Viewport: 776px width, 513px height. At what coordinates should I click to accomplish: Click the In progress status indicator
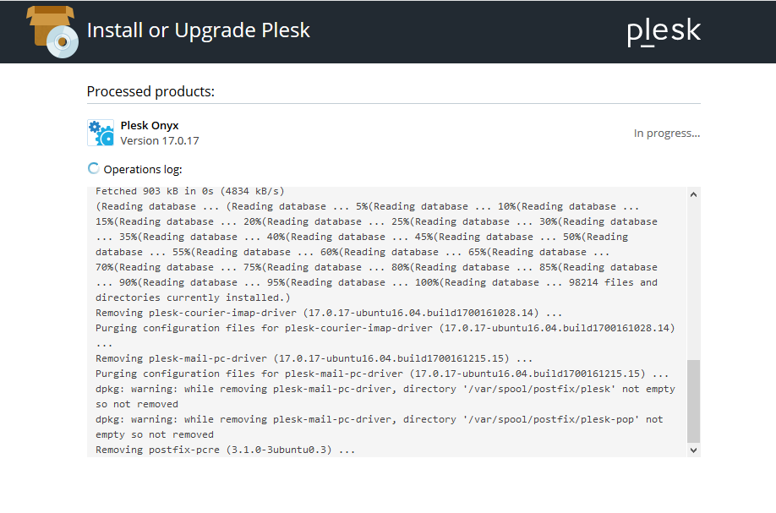click(667, 133)
